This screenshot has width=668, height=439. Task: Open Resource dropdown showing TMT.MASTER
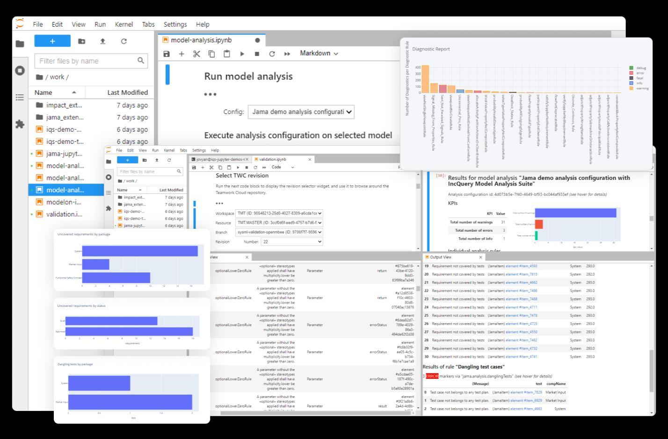click(x=279, y=223)
